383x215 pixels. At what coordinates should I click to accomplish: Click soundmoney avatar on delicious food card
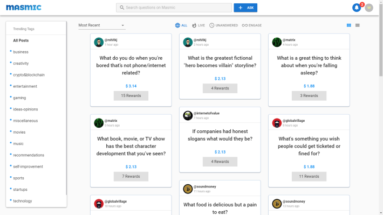pyautogui.click(x=188, y=189)
